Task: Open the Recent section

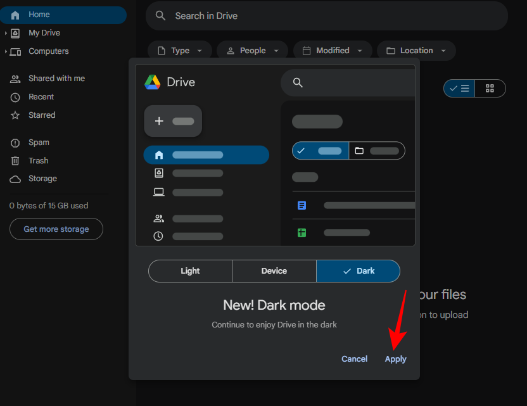Action: click(x=41, y=97)
